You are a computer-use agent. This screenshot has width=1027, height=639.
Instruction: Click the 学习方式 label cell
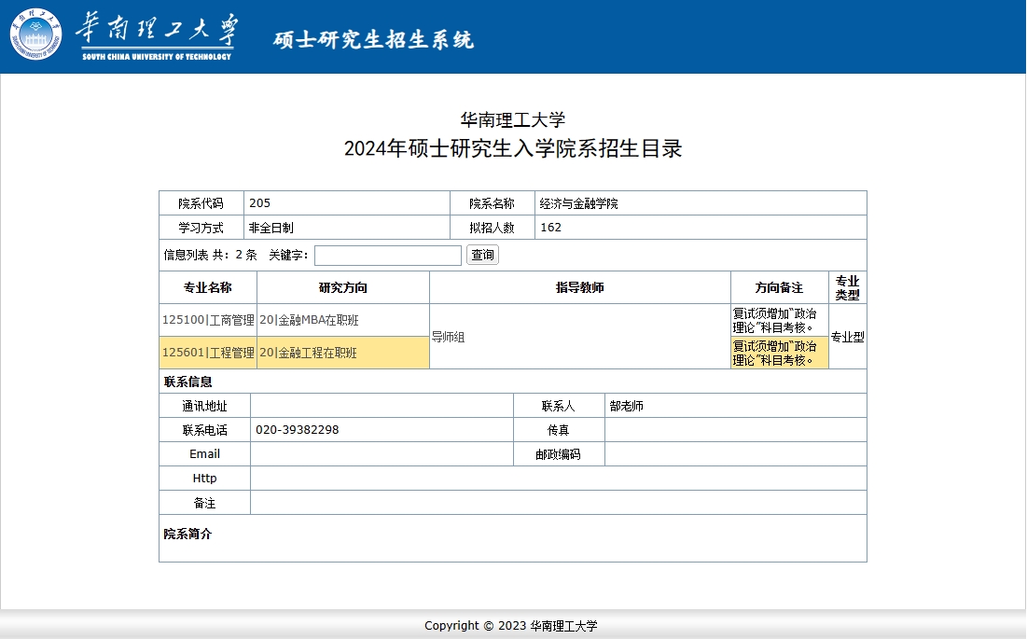pos(201,228)
